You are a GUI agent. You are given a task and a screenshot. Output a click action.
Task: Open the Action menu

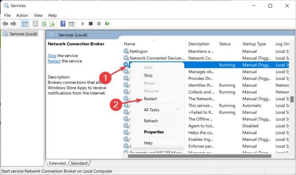pos(22,15)
